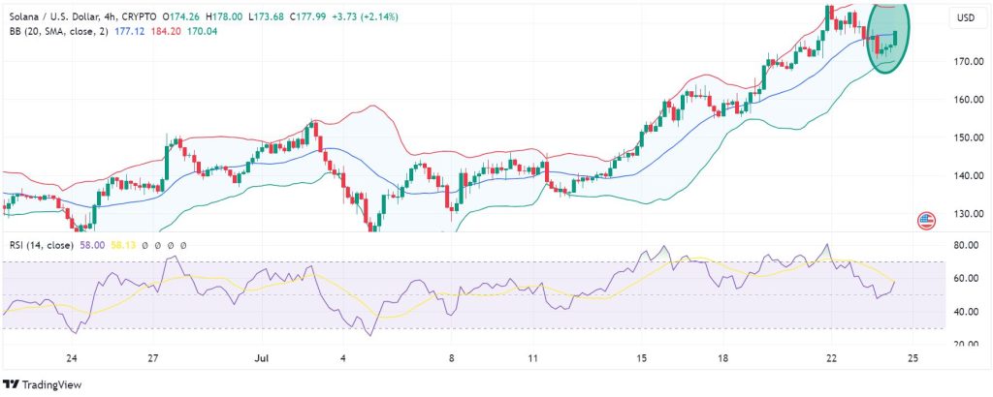Click the 24 date label on the time axis
The width and height of the screenshot is (993, 397).
coord(72,358)
